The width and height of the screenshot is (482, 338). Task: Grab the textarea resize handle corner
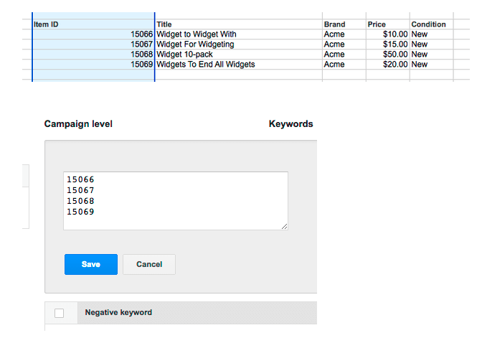tap(284, 226)
